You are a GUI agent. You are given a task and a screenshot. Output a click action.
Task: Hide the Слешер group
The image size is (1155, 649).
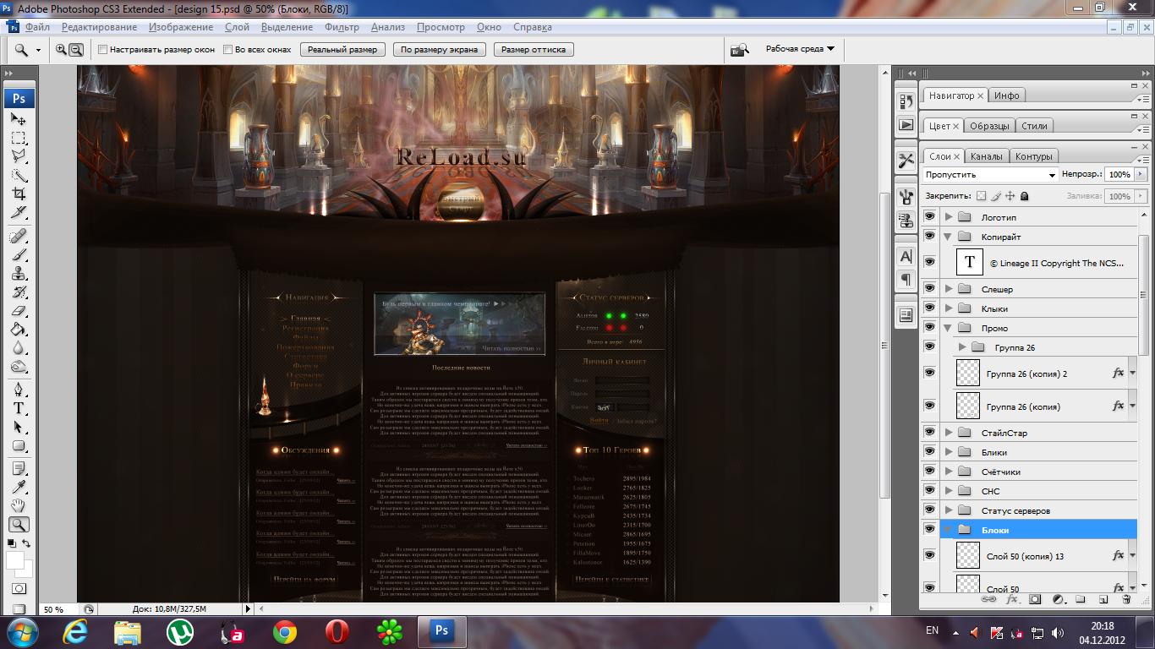[x=930, y=289]
